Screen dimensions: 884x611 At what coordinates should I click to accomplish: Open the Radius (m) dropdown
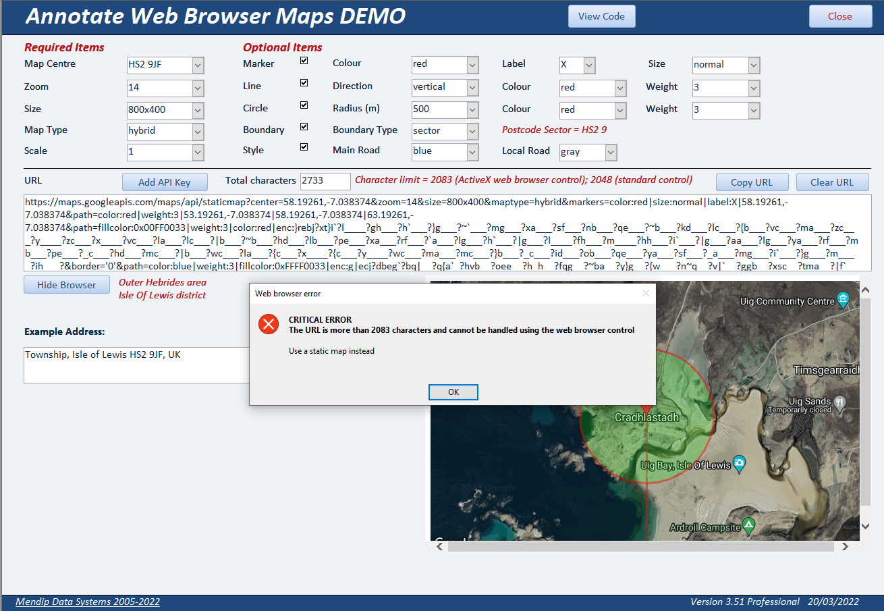pyautogui.click(x=473, y=109)
